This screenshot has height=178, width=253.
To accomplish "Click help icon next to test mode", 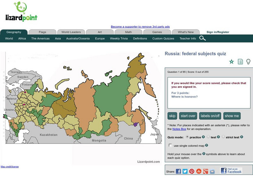I will pos(218,137).
